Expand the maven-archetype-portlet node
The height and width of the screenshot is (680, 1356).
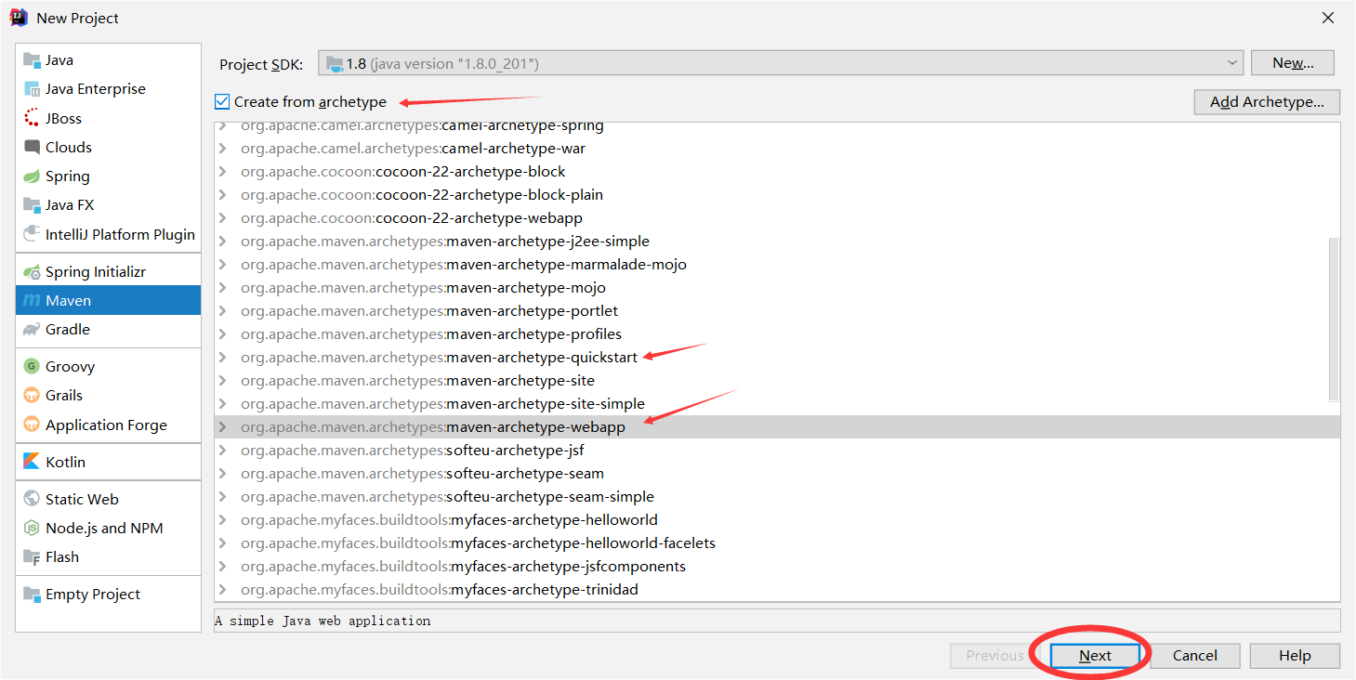click(x=222, y=311)
